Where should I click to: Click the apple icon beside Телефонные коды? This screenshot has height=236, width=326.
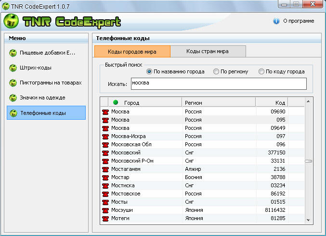pyautogui.click(x=13, y=113)
